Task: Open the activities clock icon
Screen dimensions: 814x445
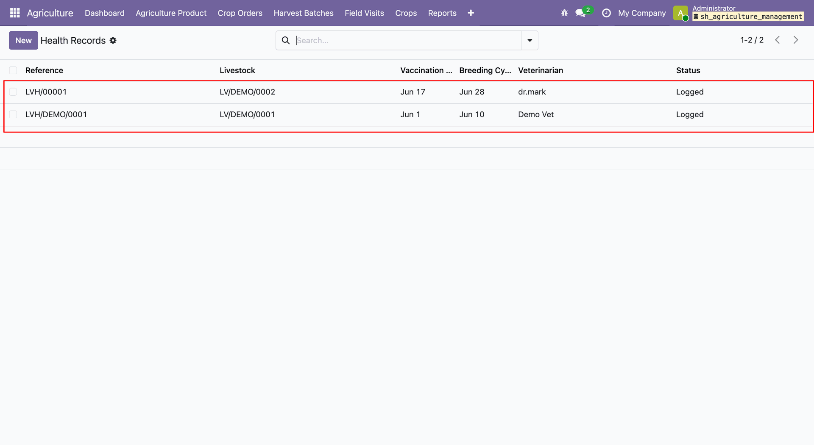Action: tap(606, 13)
